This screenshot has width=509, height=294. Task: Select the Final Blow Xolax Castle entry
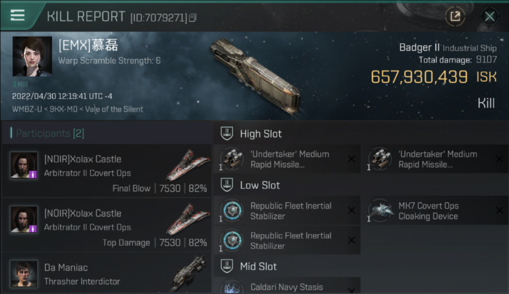pyautogui.click(x=106, y=173)
